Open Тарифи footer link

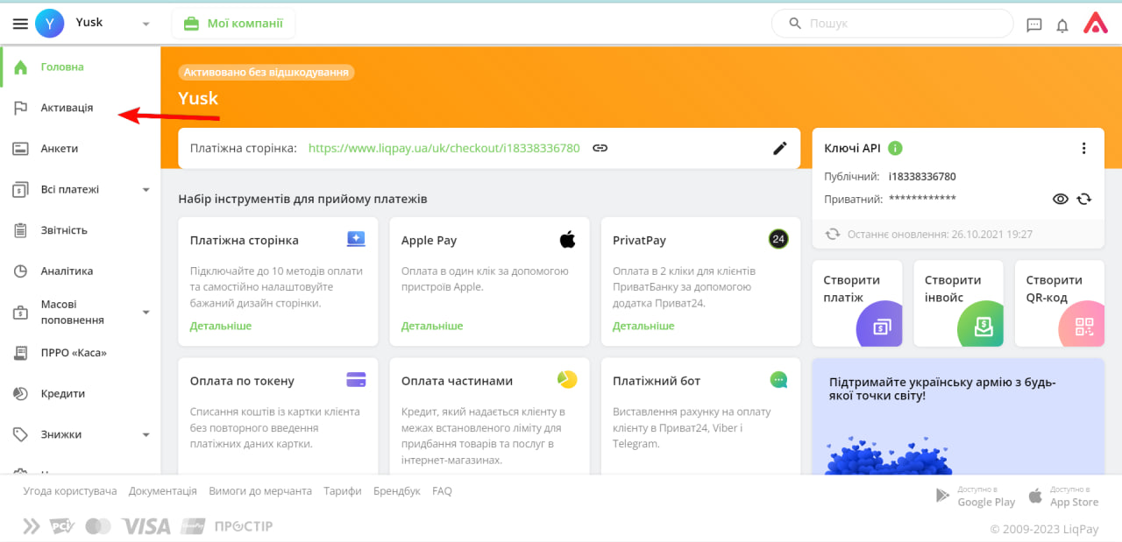point(343,491)
